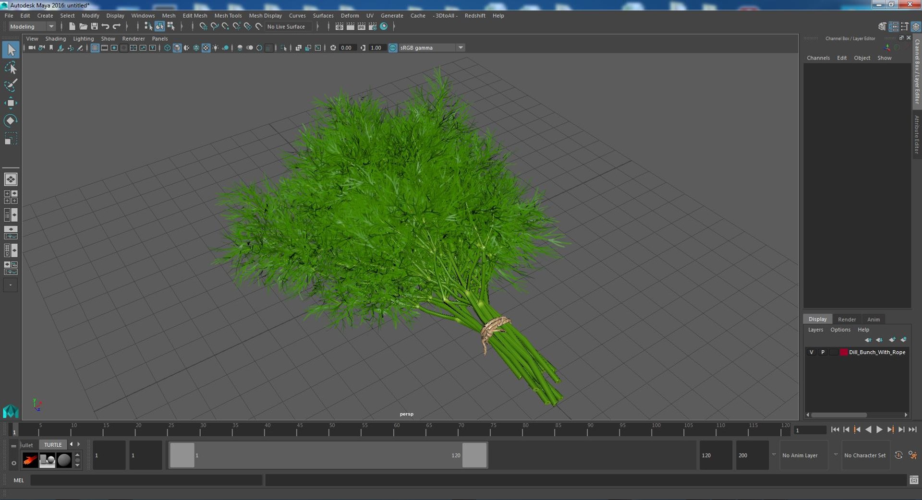This screenshot has width=922, height=500.
Task: Toggle isolate select in viewport
Action: (x=284, y=48)
